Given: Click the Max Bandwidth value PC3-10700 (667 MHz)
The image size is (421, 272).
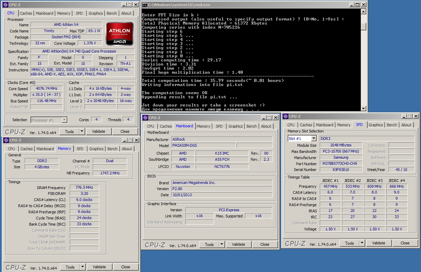Looking at the screenshot, I should click(x=341, y=151).
